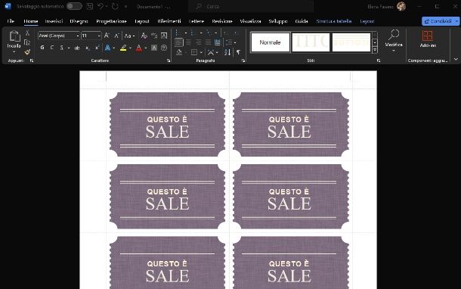This screenshot has height=289, width=461.
Task: Expand the font size dropdown
Action: [x=99, y=36]
